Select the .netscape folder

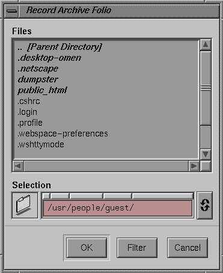point(38,69)
